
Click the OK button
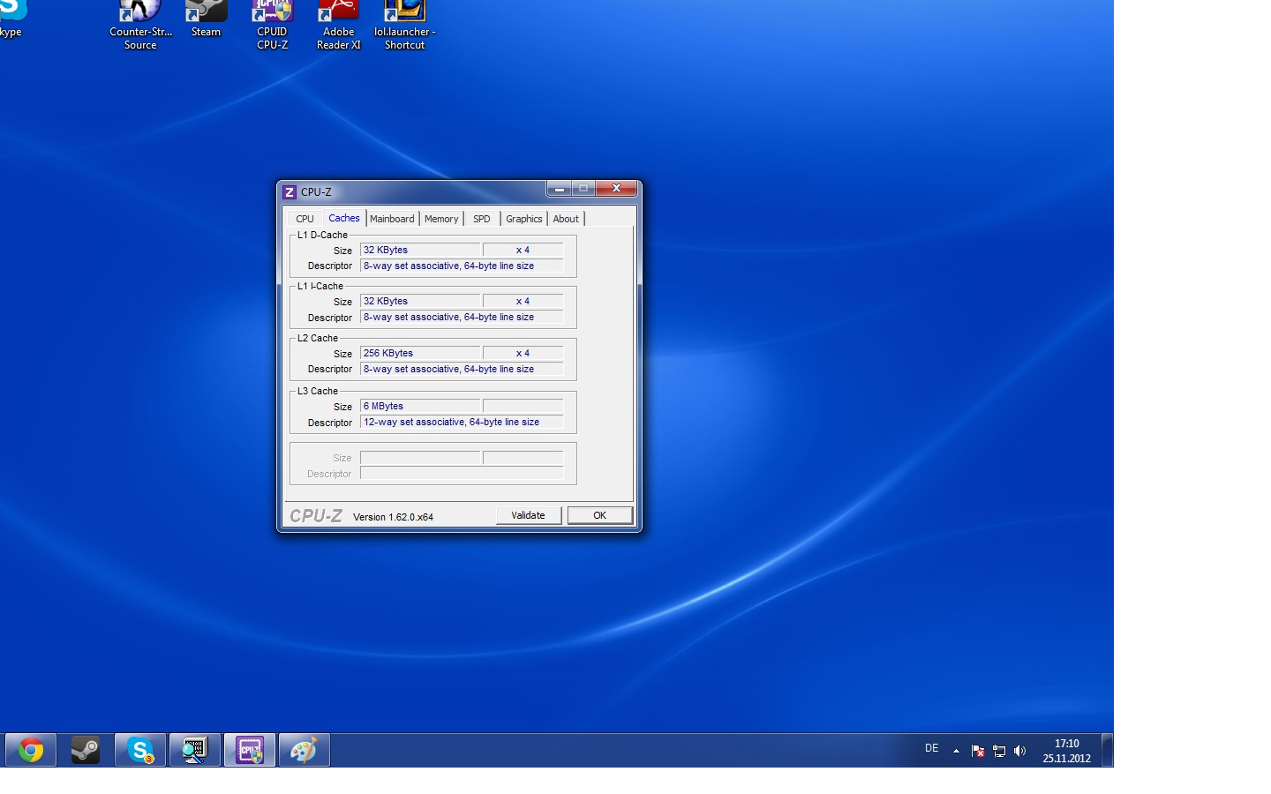click(600, 515)
